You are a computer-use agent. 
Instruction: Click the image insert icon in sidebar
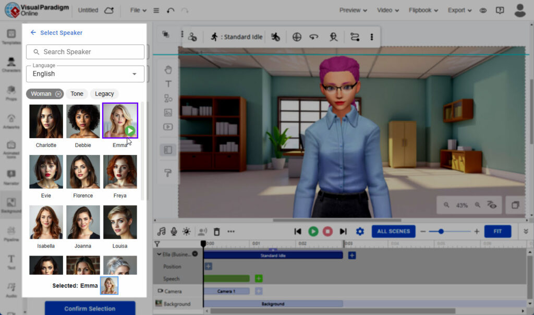(167, 112)
